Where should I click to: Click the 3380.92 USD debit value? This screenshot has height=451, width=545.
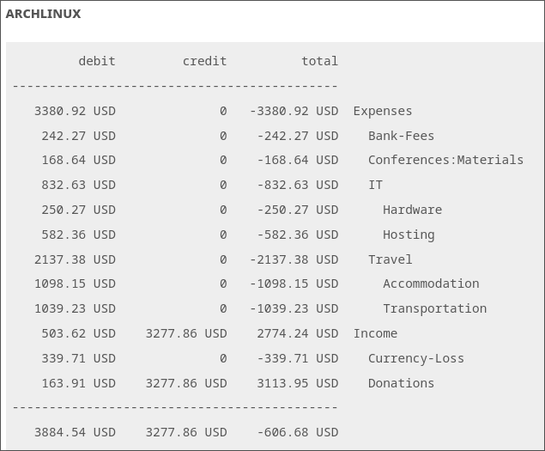[75, 112]
